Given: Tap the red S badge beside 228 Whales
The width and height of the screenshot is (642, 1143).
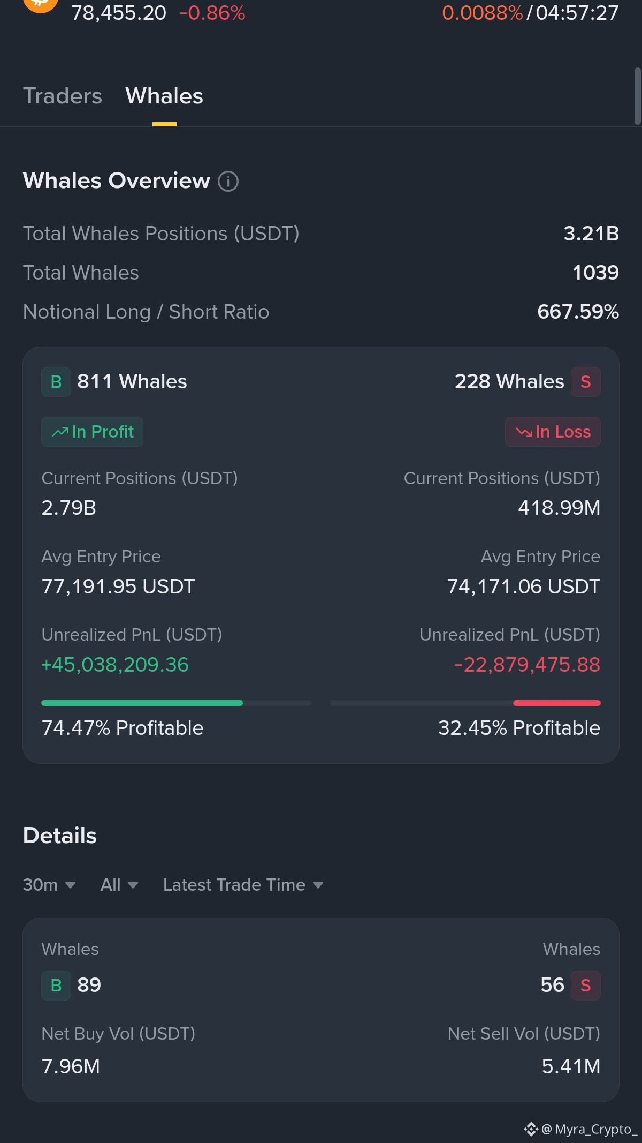Looking at the screenshot, I should (586, 382).
